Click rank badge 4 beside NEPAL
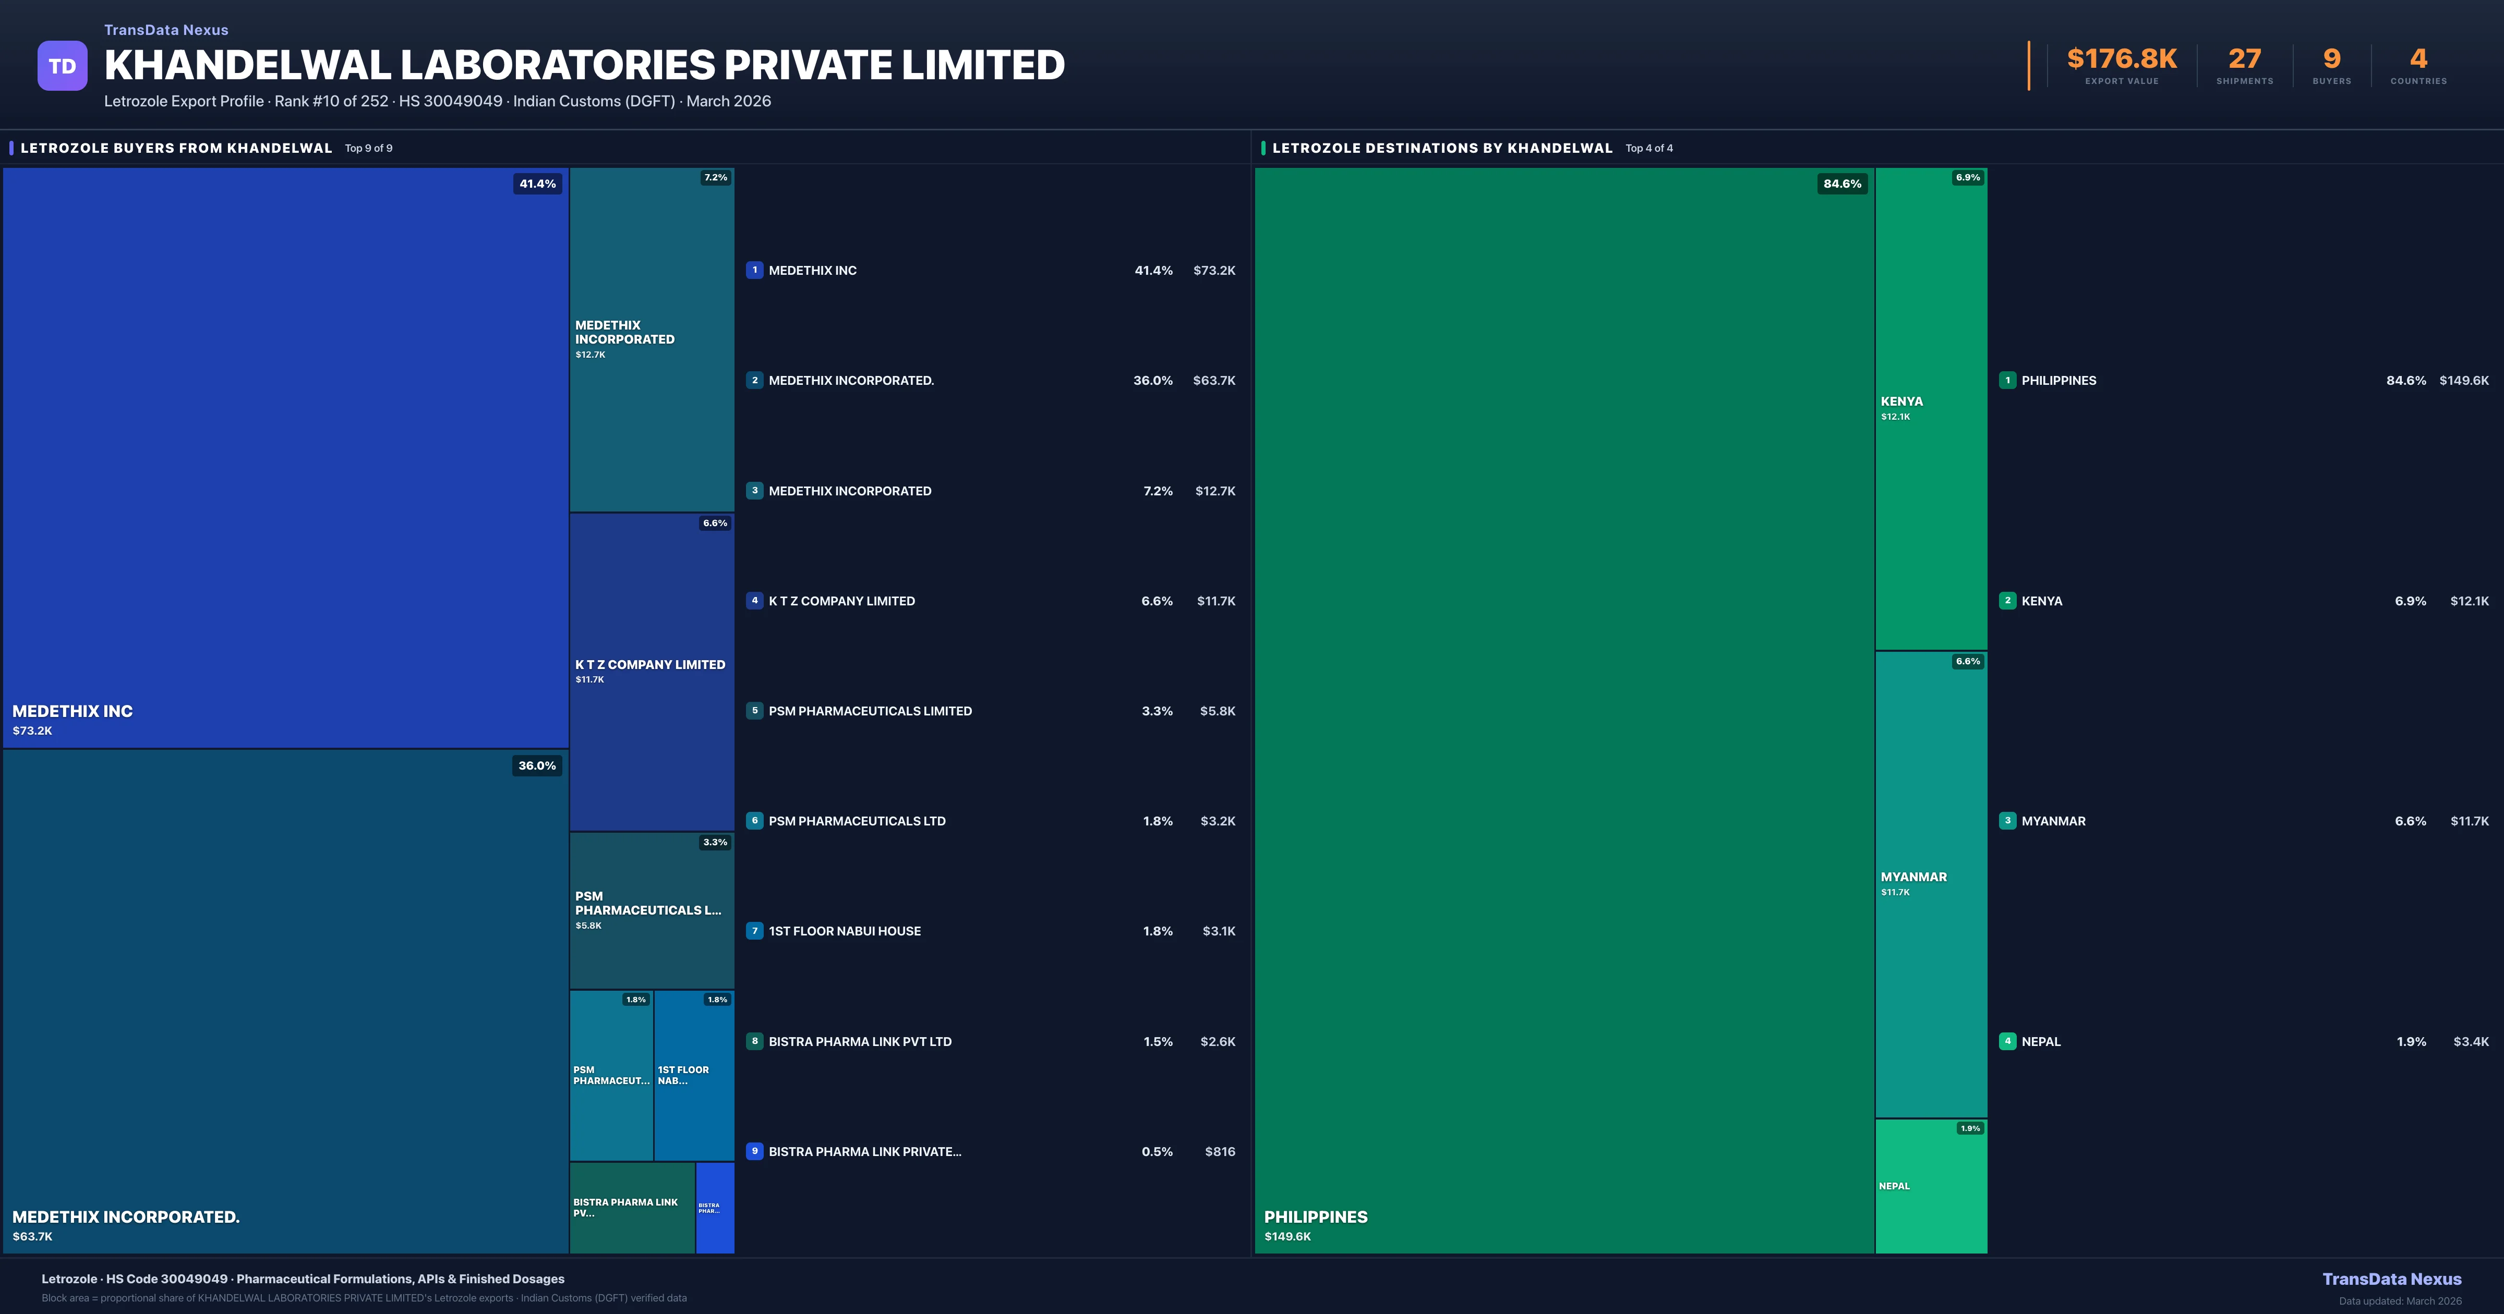Screen dimensions: 2504x1314 click(2007, 1041)
